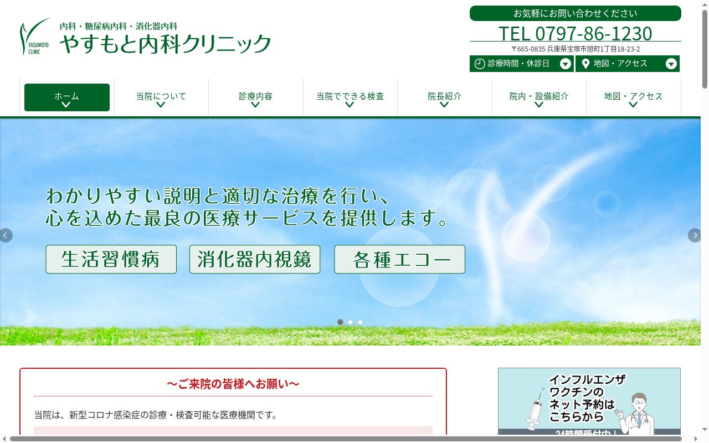Click the TEL 0797-86-1230 phone number
The width and height of the screenshot is (709, 443).
575,33
